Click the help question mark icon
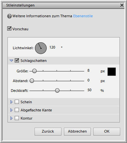The height and width of the screenshot is (143, 127). (x=9, y=16)
